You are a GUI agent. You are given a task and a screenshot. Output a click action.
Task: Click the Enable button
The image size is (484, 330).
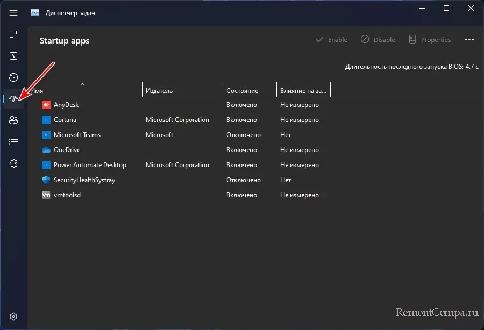331,40
